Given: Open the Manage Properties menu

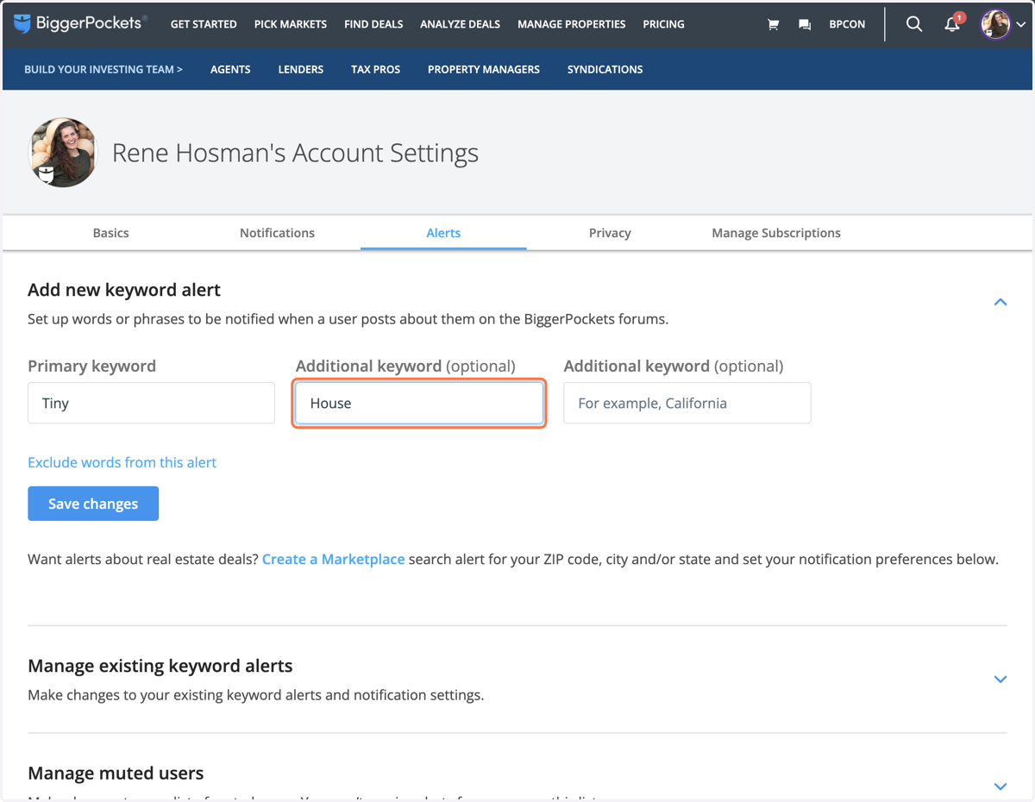Looking at the screenshot, I should pos(572,24).
